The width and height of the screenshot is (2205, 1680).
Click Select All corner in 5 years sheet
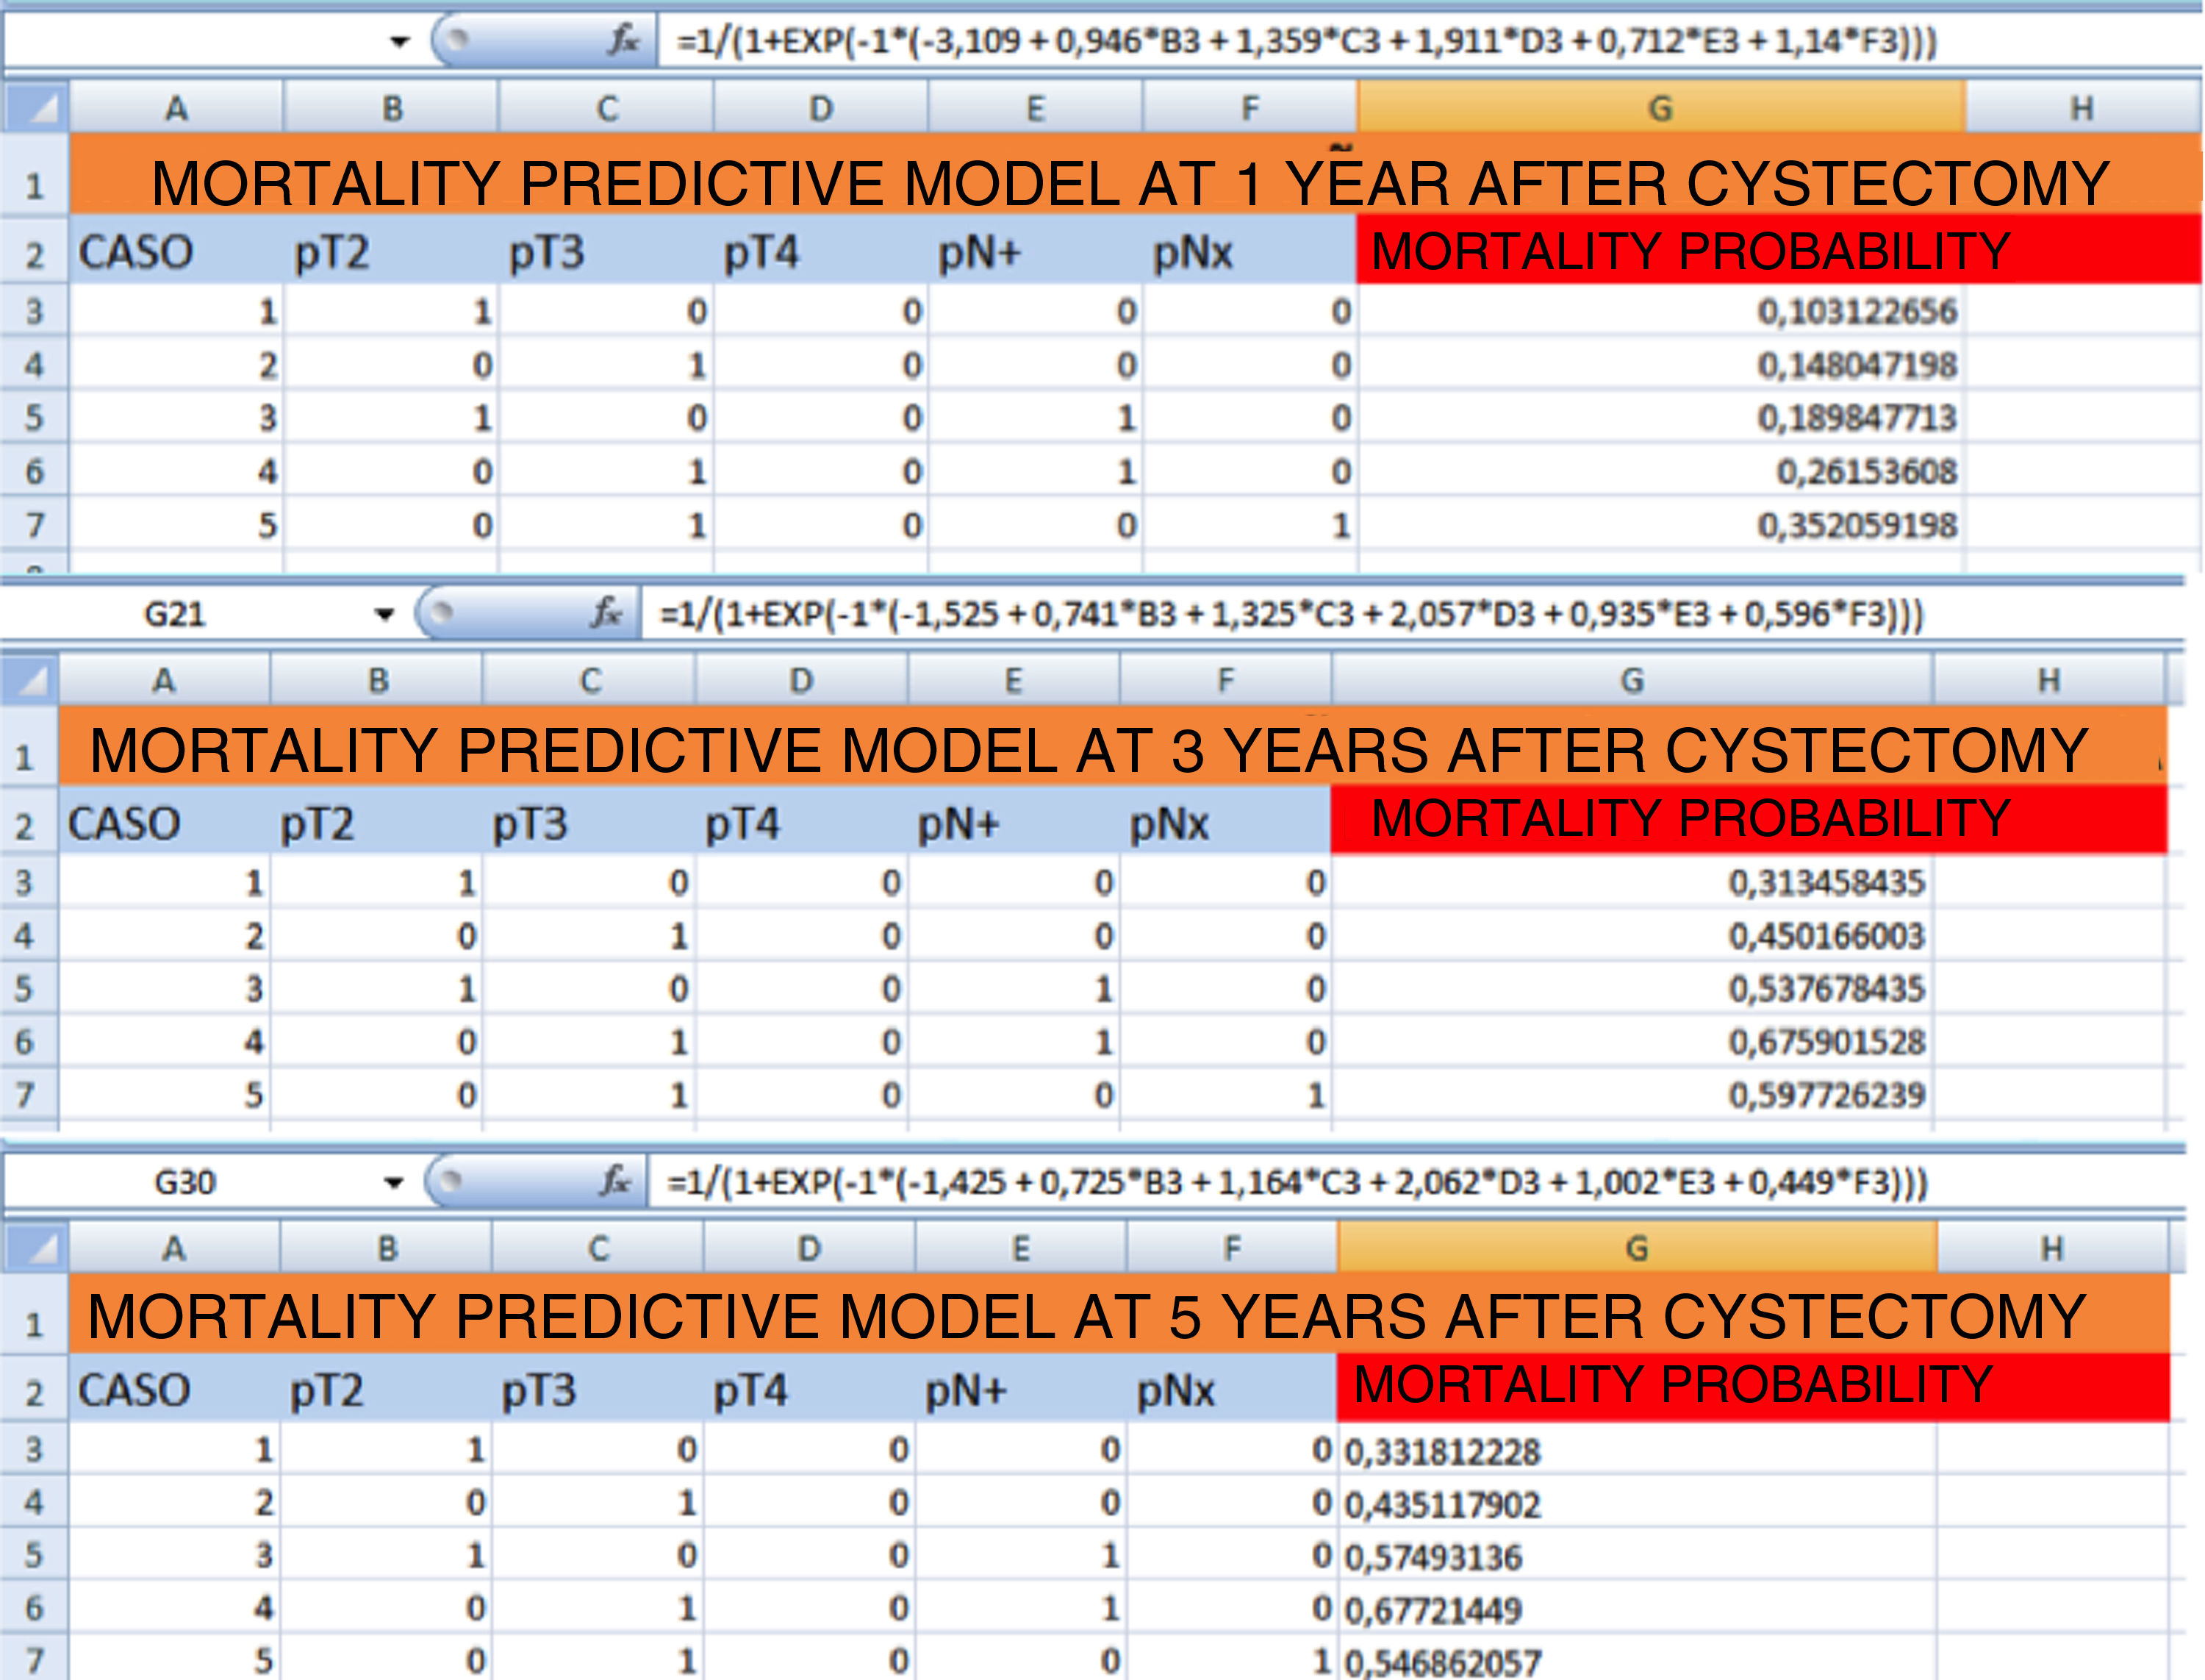pos(36,1247)
